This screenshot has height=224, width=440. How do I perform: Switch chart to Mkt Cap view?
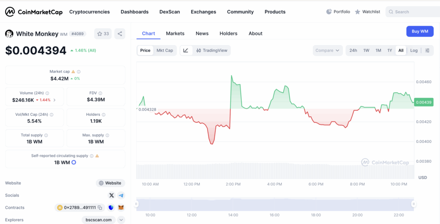[165, 51]
